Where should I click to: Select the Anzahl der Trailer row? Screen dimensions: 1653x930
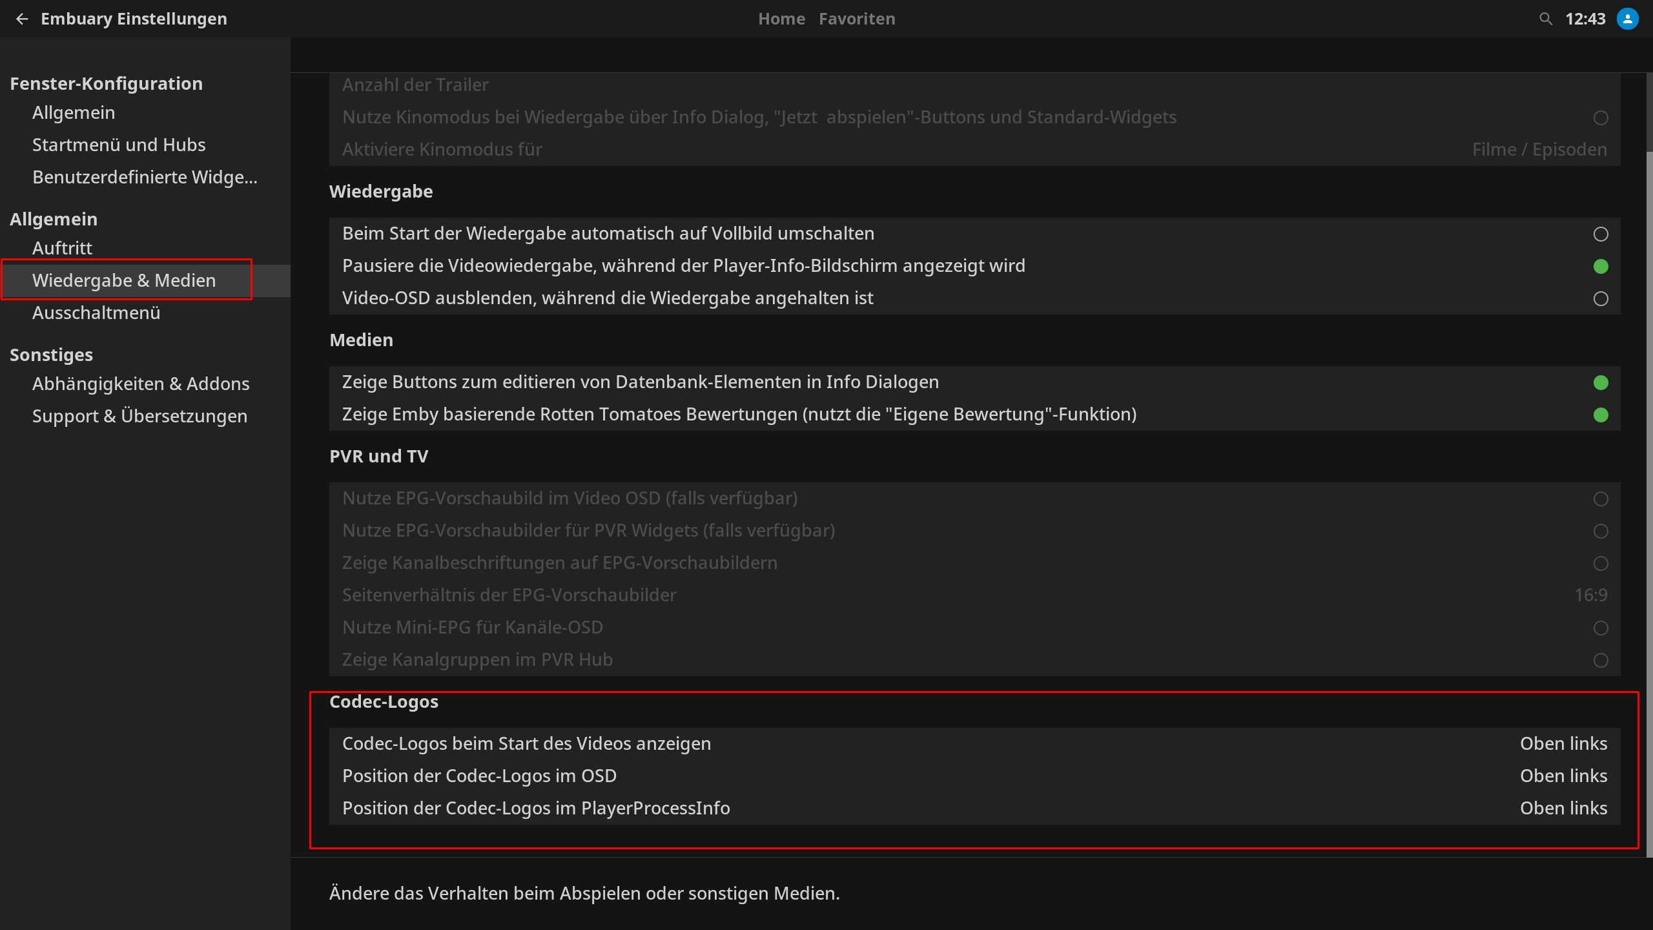tap(975, 85)
